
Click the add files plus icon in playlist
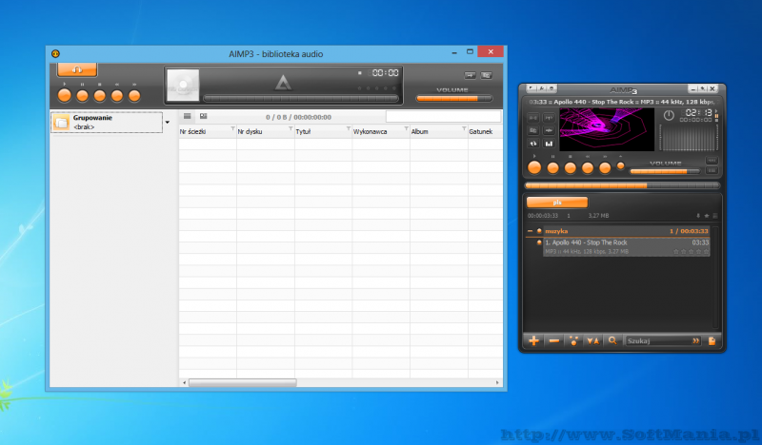[534, 340]
